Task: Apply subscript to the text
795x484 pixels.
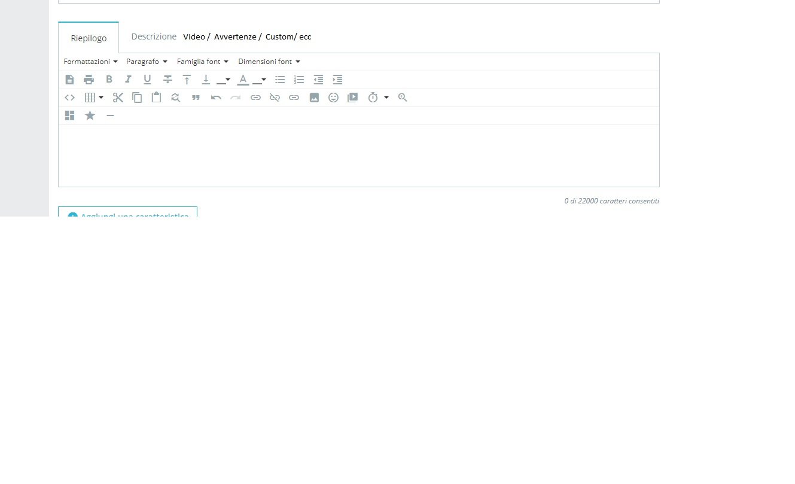Action: 206,80
